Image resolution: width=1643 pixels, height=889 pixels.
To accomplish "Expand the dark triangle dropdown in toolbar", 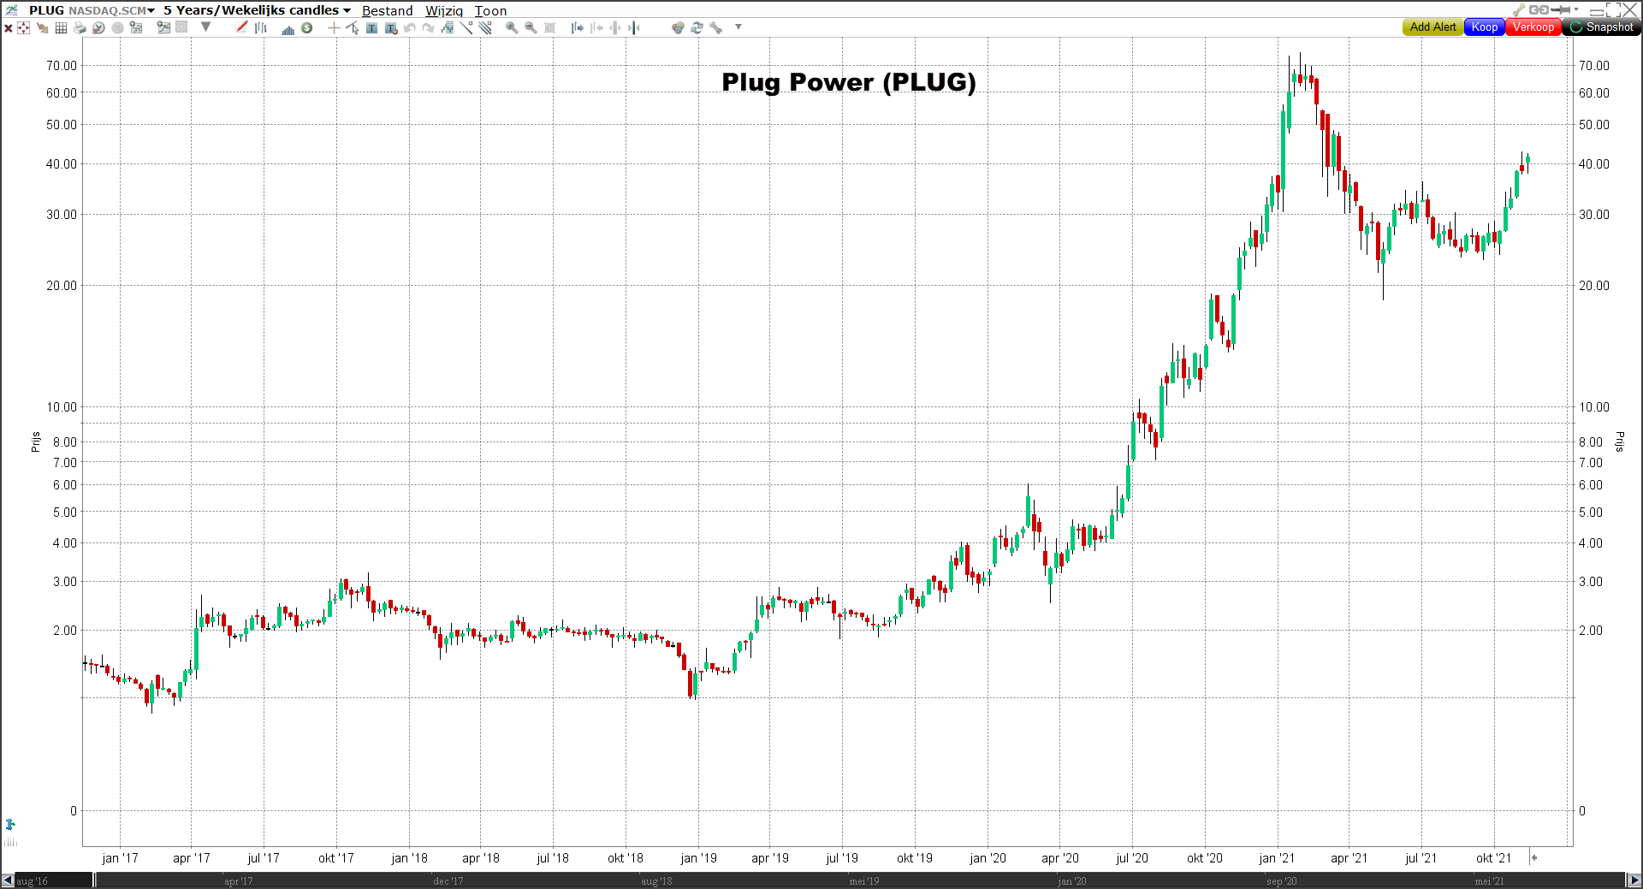I will [205, 27].
